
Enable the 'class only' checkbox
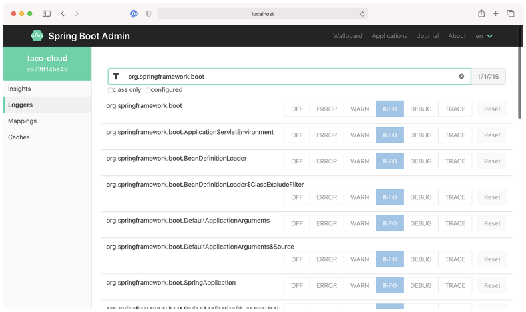click(110, 90)
